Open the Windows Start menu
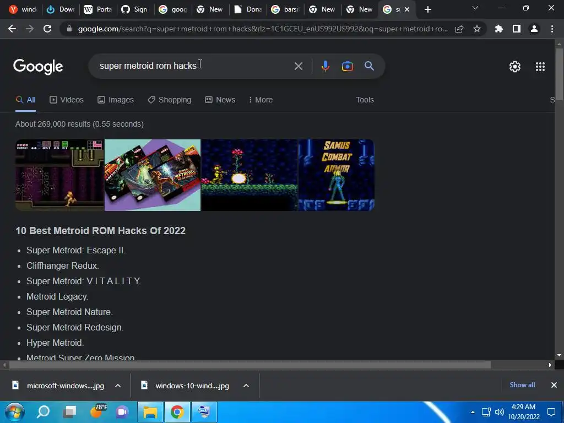This screenshot has height=423, width=564. tap(15, 412)
